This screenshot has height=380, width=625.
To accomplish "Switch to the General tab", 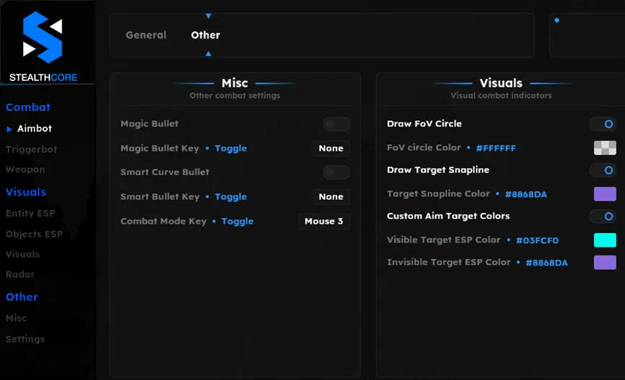I will [x=146, y=35].
